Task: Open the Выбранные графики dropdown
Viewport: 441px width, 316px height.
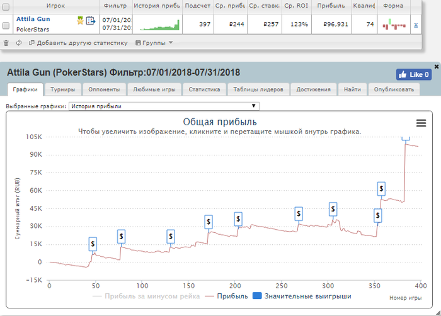Action: pos(164,106)
